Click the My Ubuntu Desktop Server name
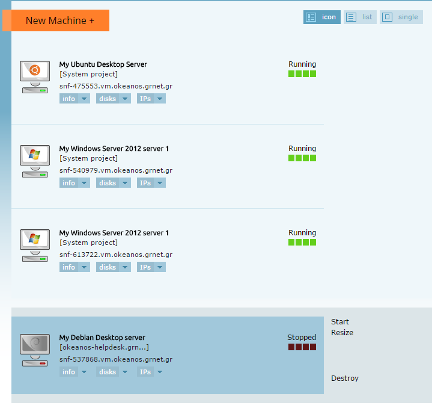Screen dimensions: 432x405 point(103,64)
